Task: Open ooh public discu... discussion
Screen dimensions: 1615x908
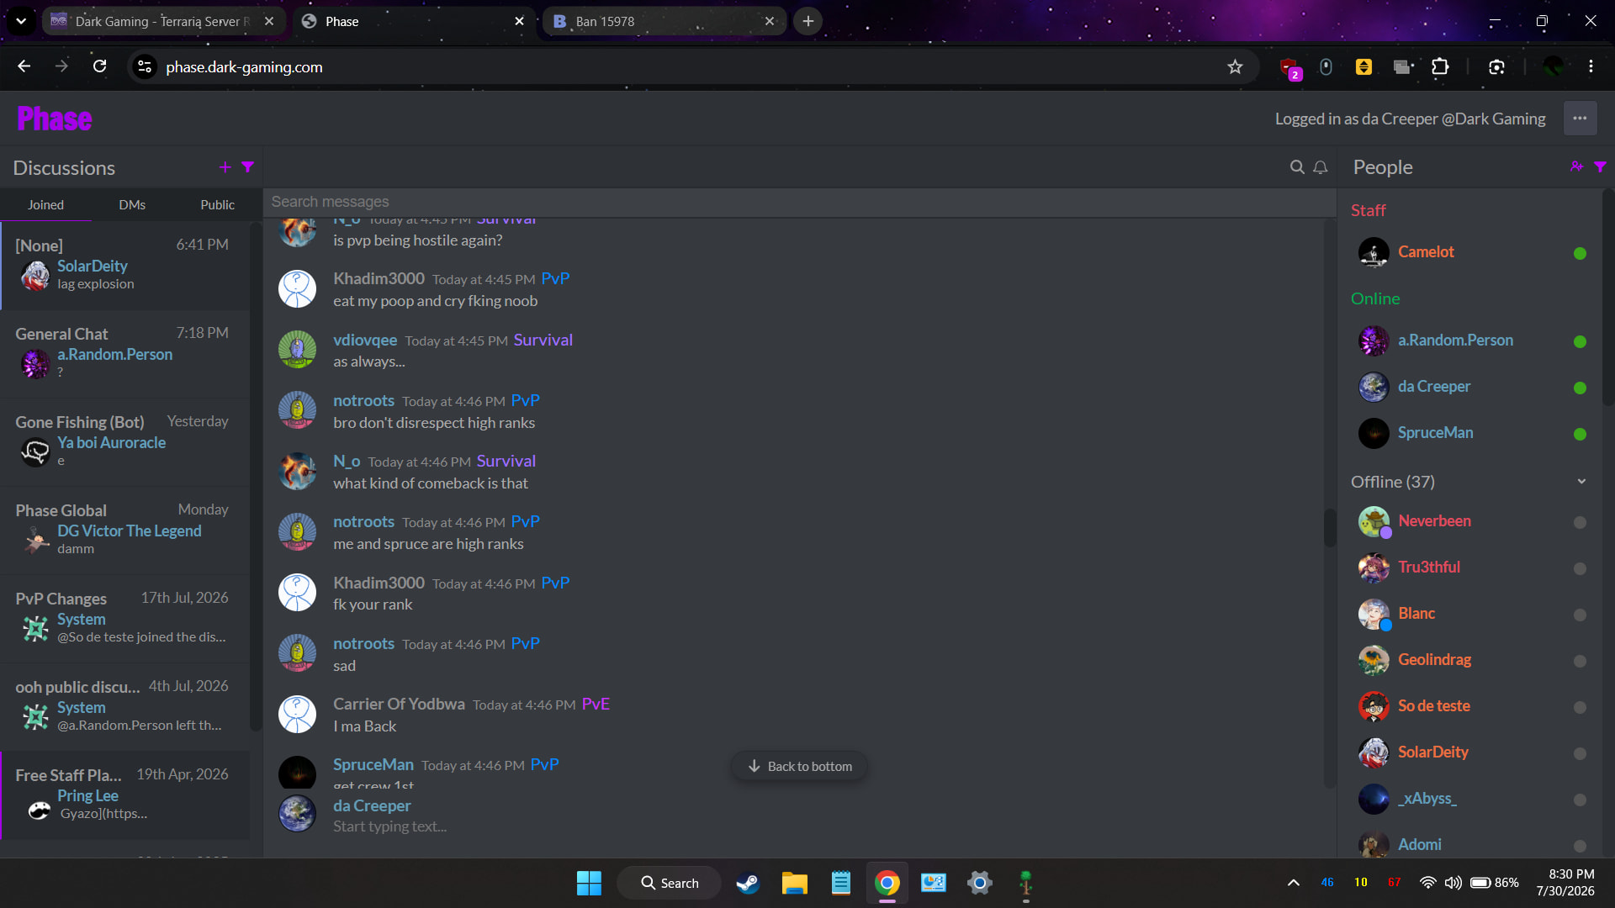Action: coord(125,707)
